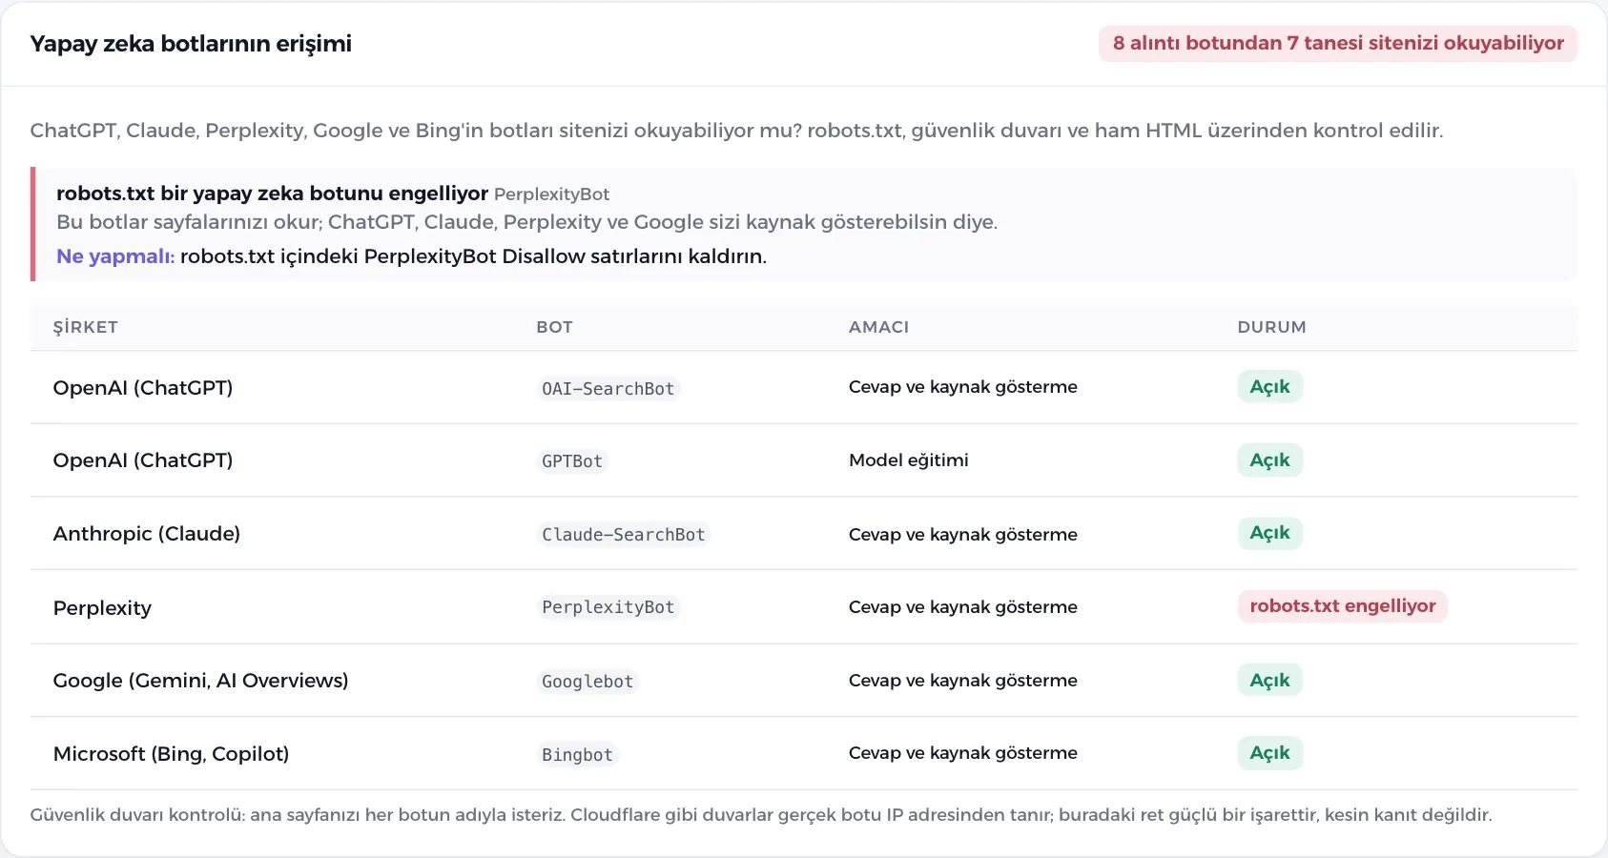This screenshot has width=1608, height=858.
Task: Click the purpose text in the Googlebot row
Action: pyautogui.click(x=963, y=681)
